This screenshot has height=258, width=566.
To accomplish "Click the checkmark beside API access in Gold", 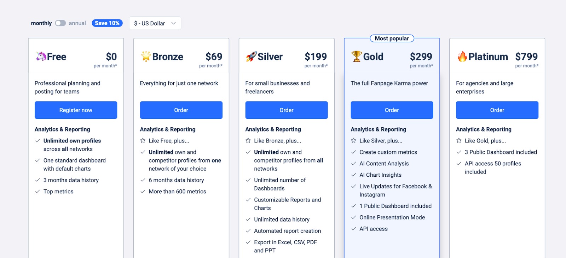I will pos(353,229).
